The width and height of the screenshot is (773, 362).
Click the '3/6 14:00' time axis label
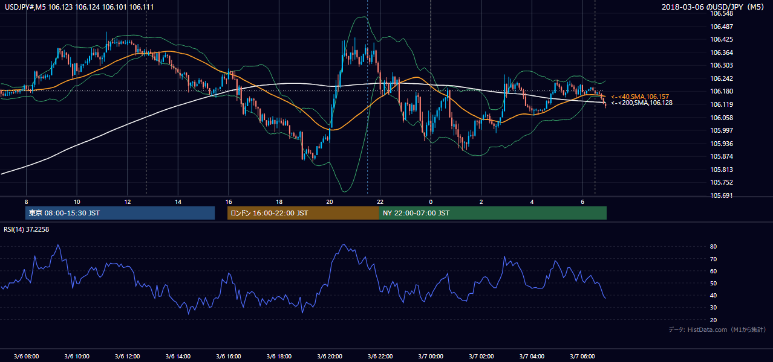click(x=178, y=356)
